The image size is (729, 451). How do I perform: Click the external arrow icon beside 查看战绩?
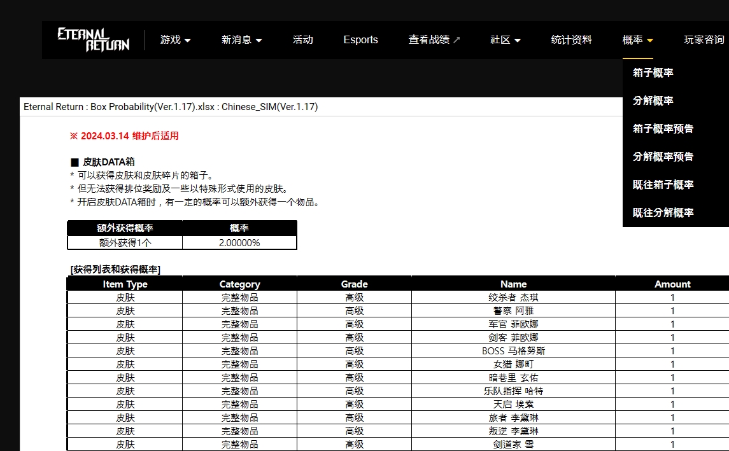457,40
